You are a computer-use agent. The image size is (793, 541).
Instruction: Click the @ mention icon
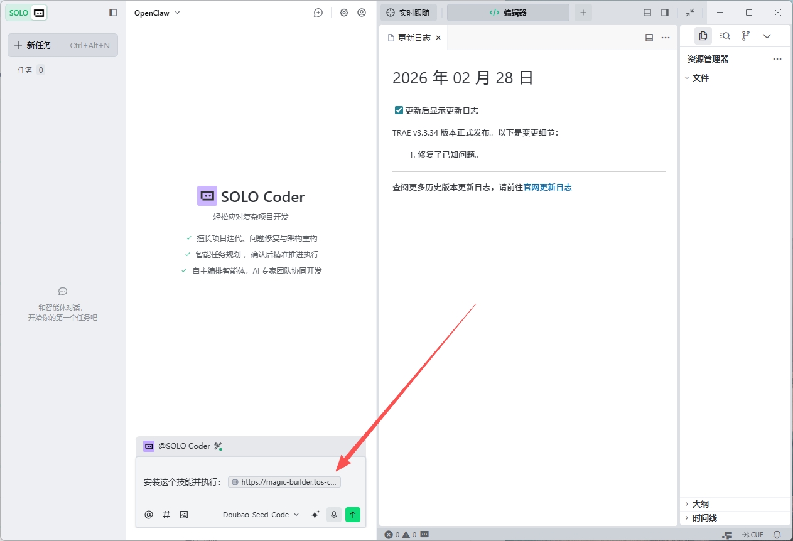click(149, 515)
